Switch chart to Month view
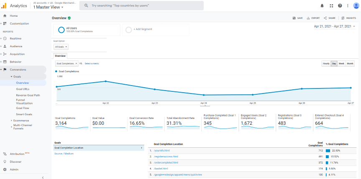361x179 pixels. click(350, 63)
